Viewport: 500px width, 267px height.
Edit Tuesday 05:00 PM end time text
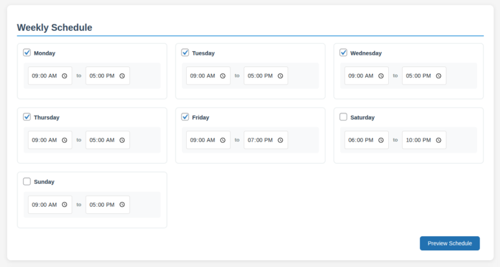point(260,76)
